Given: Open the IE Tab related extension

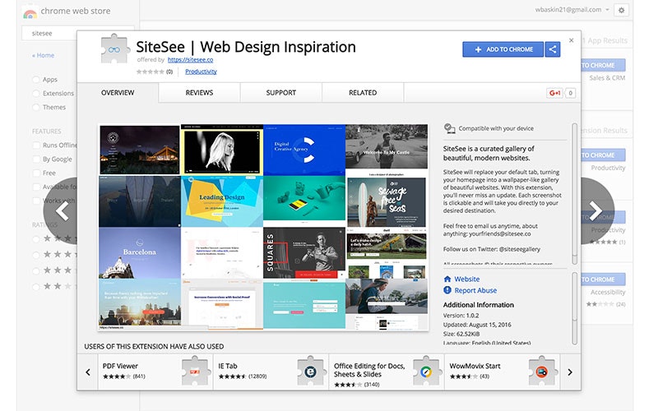Looking at the screenshot, I should pyautogui.click(x=271, y=372).
